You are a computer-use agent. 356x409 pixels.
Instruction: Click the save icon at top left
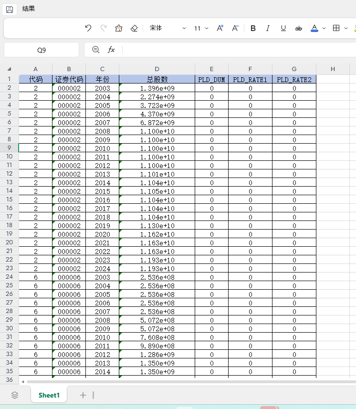[10, 9]
